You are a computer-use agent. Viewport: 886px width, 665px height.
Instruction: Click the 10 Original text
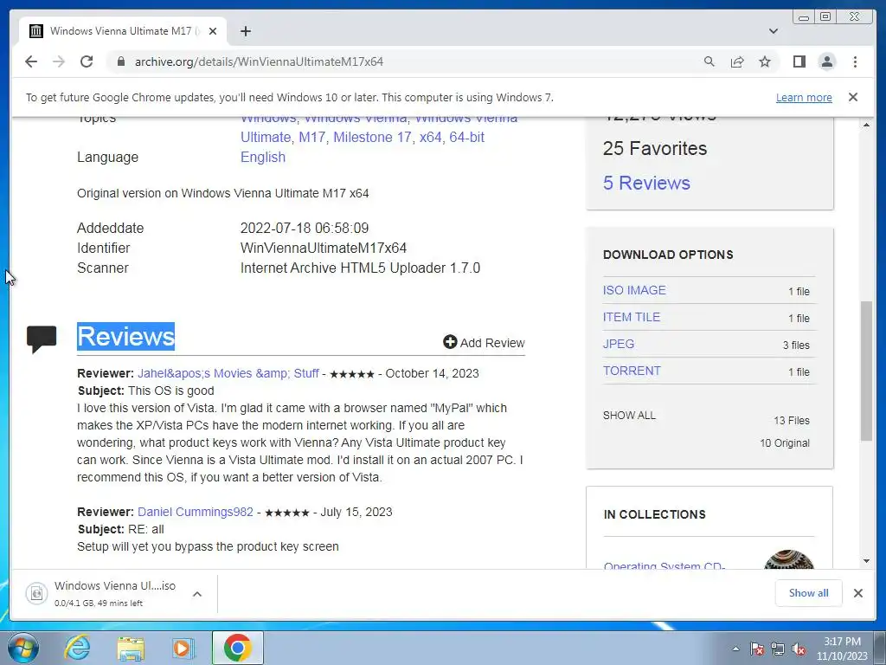tap(784, 442)
